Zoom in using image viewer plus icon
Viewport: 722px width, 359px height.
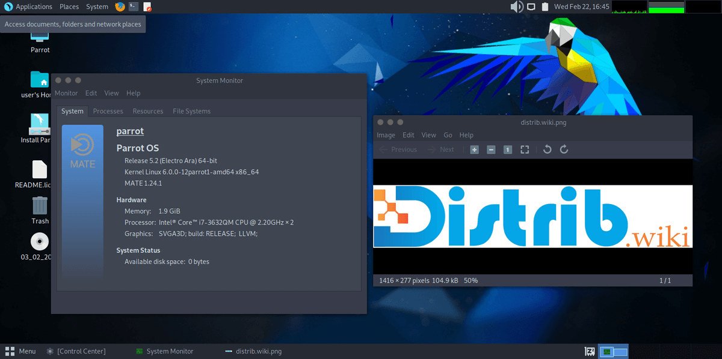click(x=474, y=149)
